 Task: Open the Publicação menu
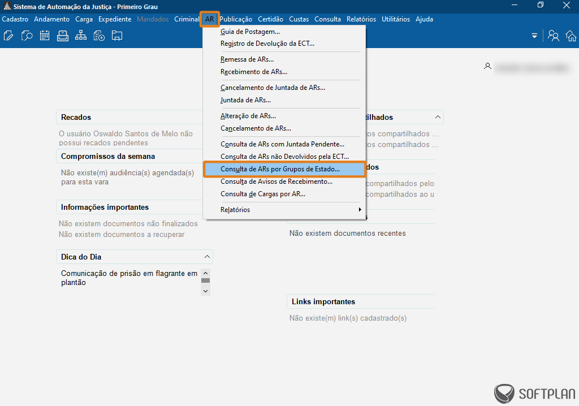236,19
